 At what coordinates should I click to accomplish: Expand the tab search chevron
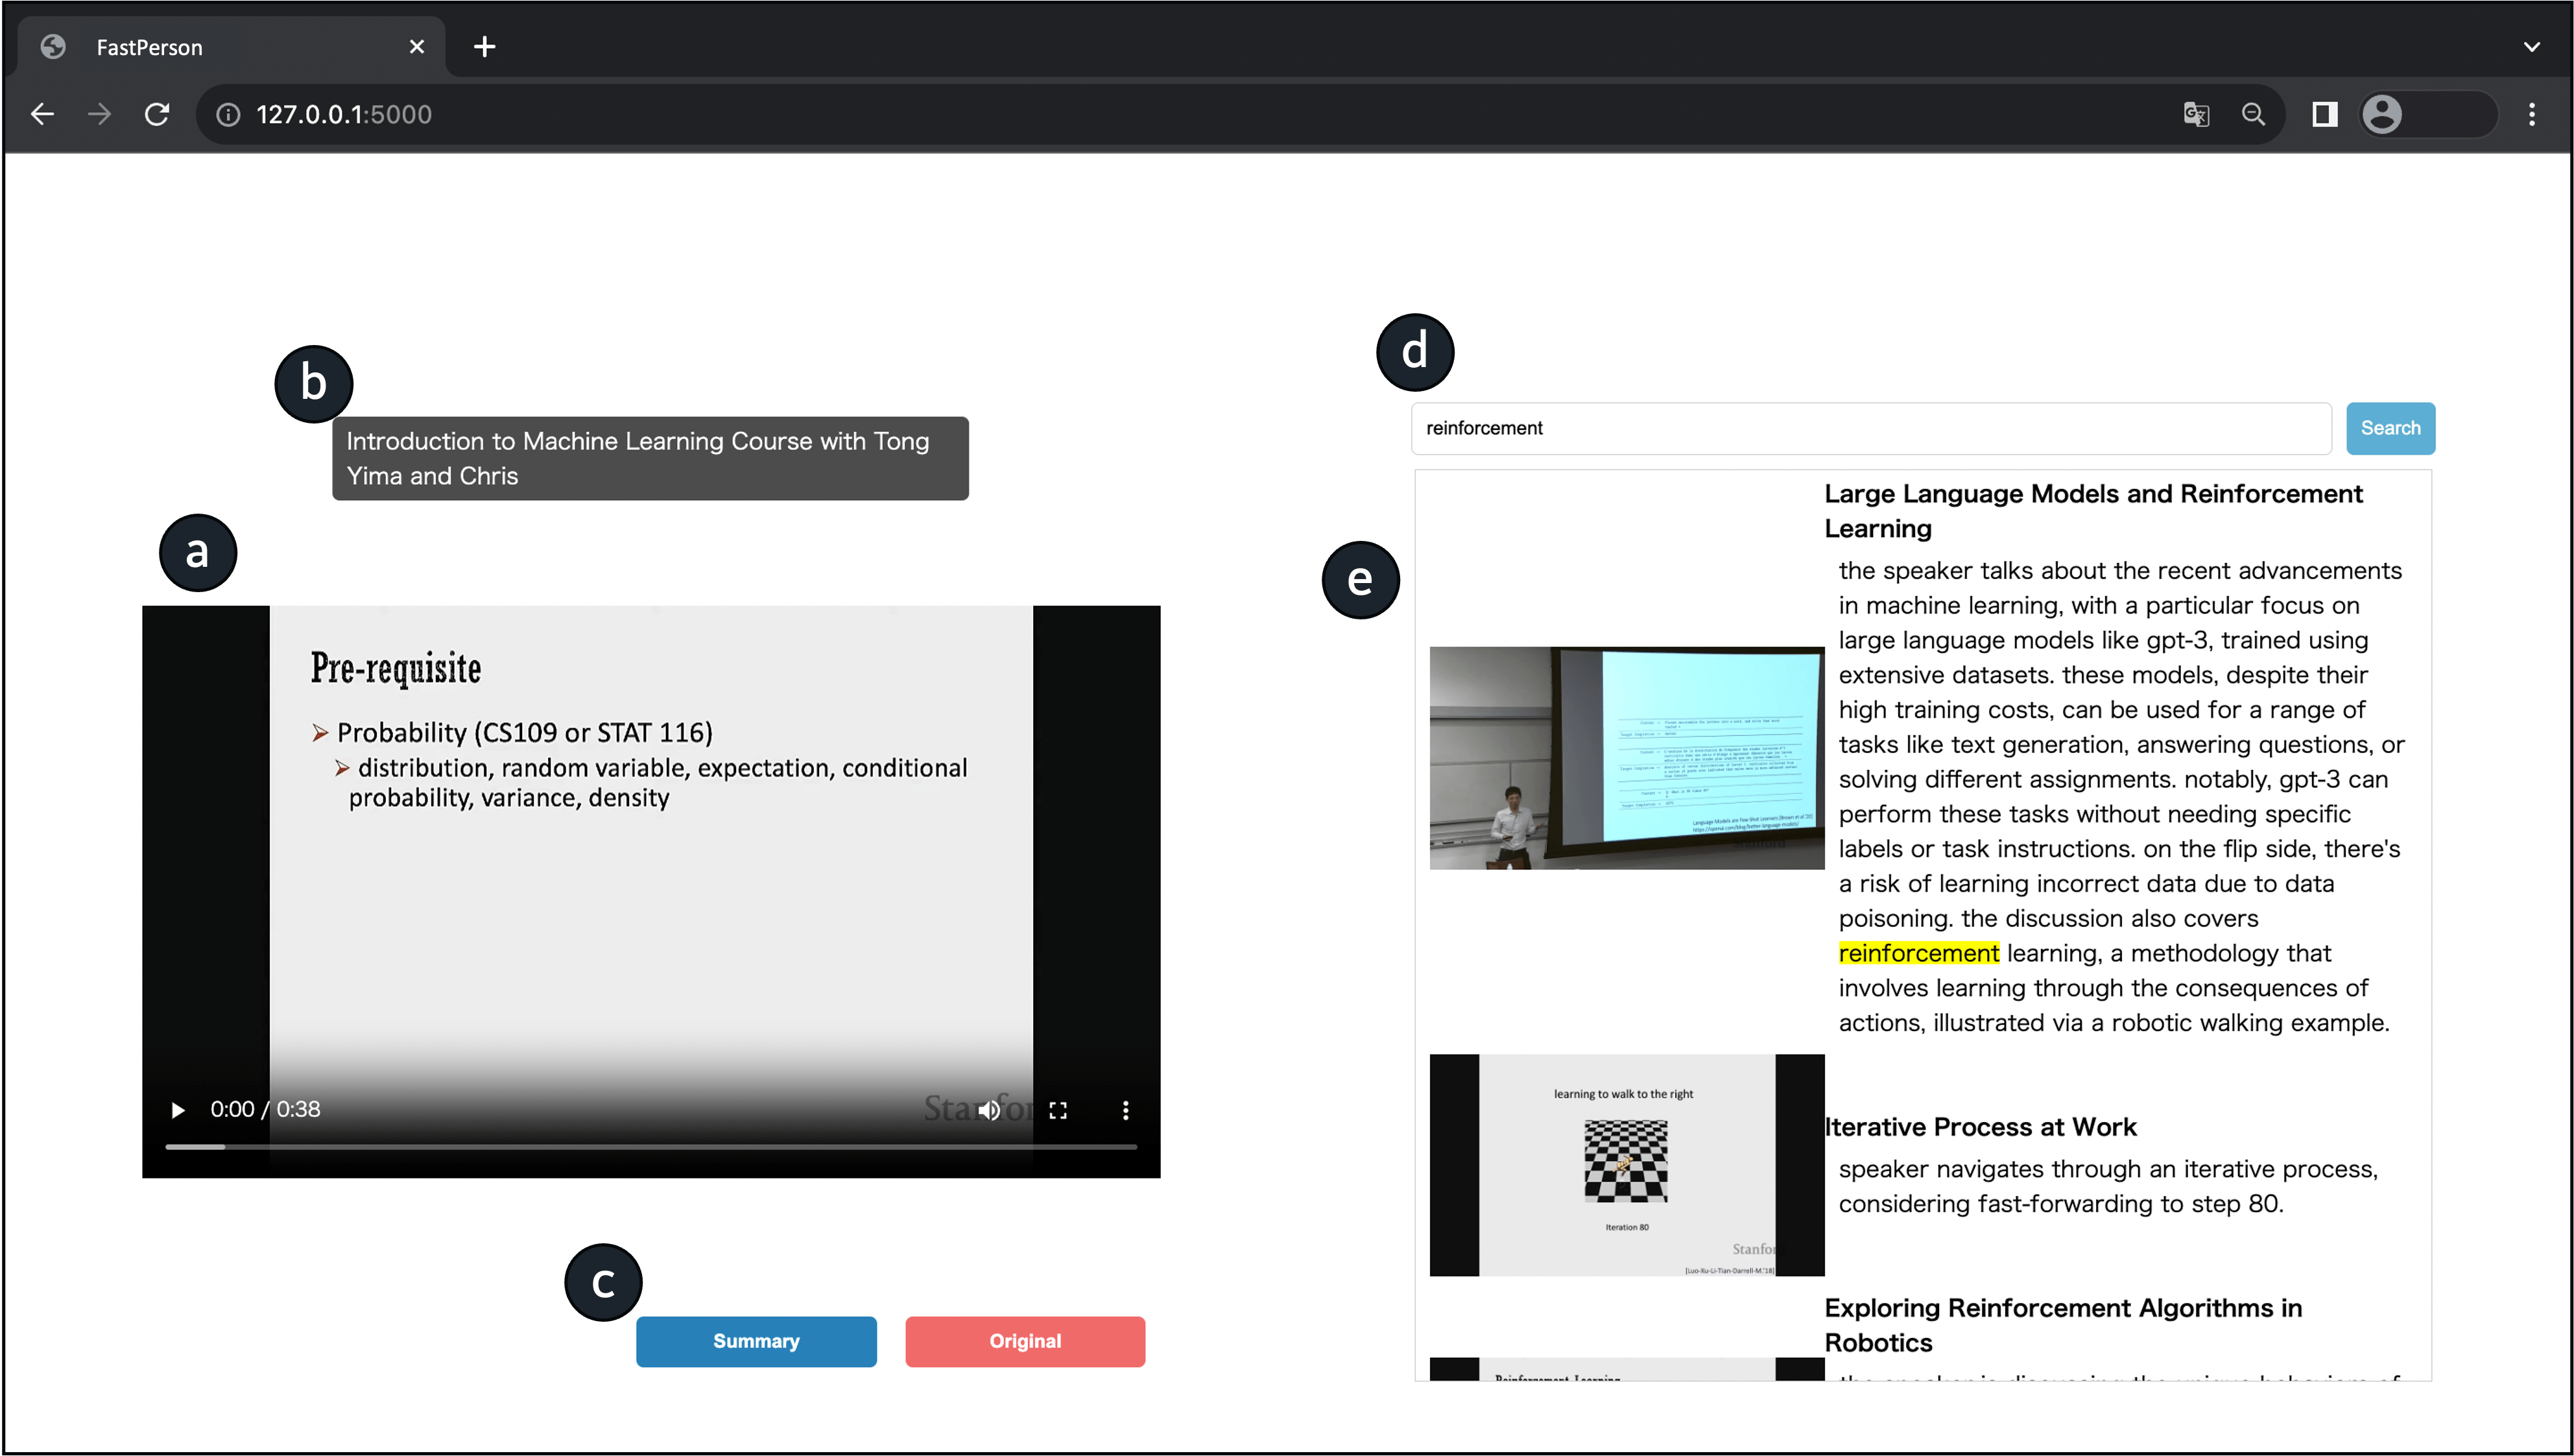(2531, 47)
